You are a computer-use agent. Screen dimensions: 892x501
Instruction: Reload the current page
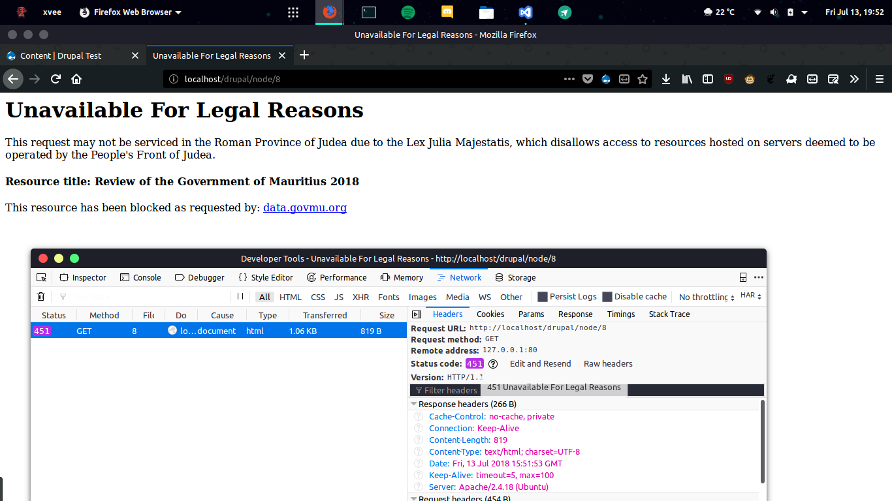click(56, 79)
